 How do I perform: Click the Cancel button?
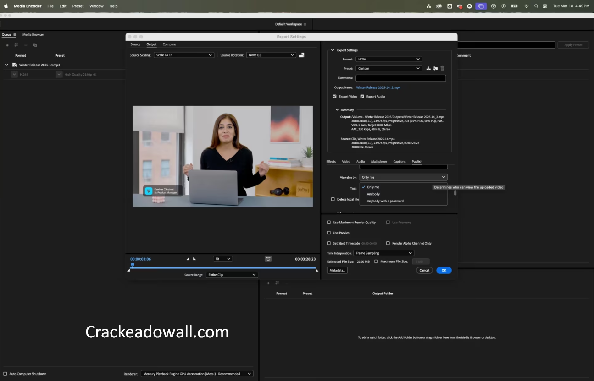point(424,270)
